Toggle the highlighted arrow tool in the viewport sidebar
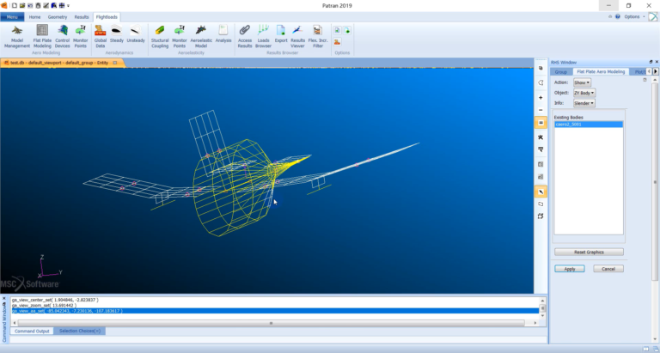 [541, 192]
